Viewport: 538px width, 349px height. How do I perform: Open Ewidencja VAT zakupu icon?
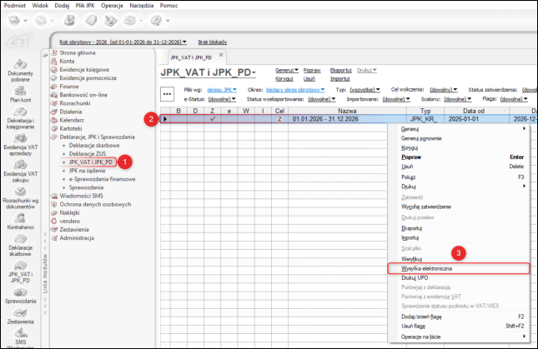pos(20,165)
